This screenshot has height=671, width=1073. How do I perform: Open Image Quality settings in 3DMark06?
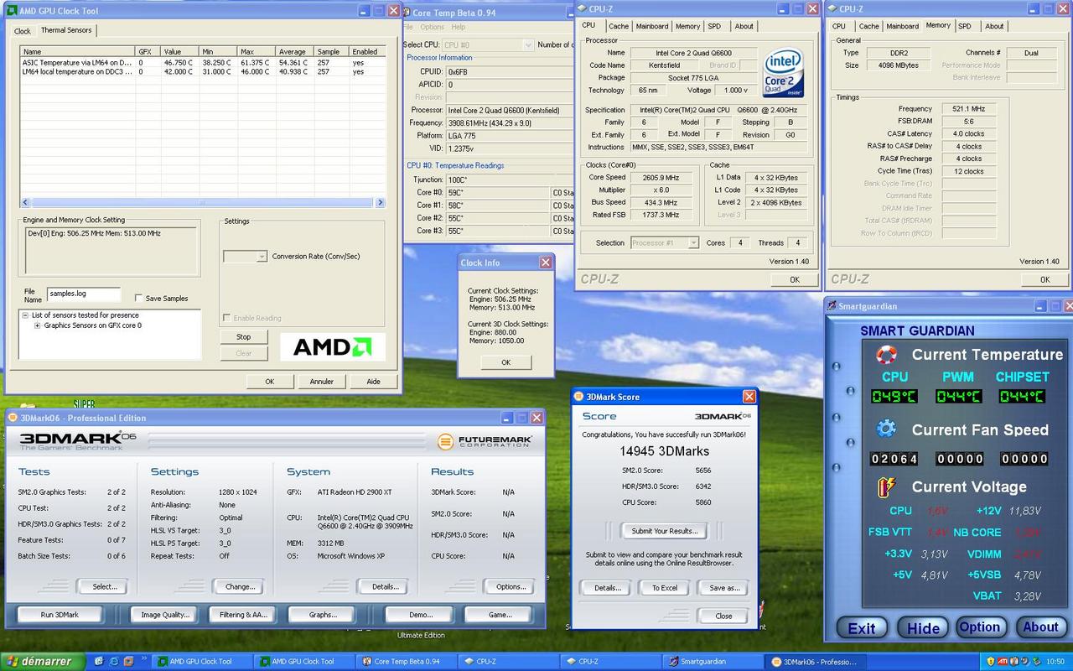coord(165,615)
